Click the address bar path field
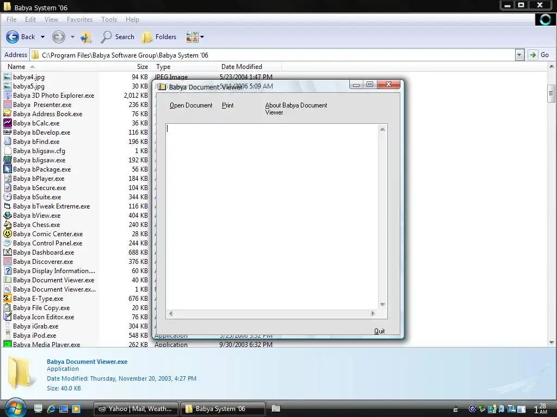The width and height of the screenshot is (557, 417). coord(273,55)
